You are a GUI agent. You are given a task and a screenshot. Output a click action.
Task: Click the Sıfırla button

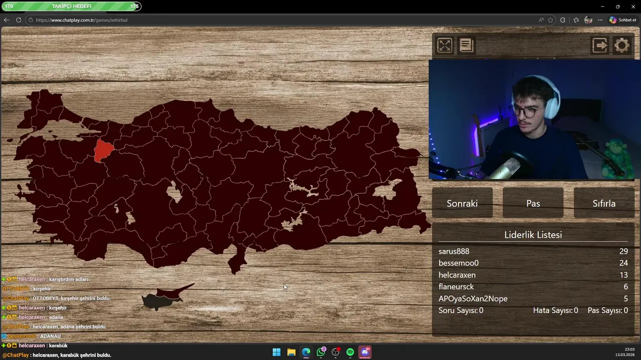pos(604,203)
